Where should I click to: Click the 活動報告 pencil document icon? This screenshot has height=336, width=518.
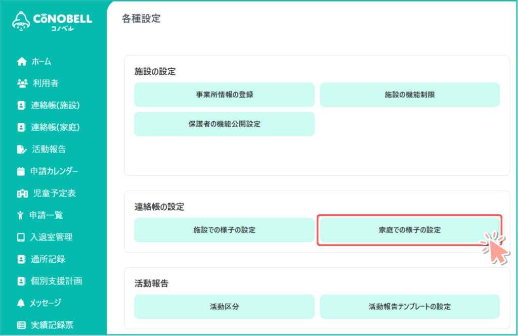[x=21, y=149]
